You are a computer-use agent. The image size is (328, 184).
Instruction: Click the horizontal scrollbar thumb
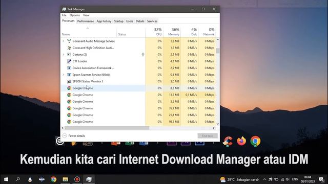tap(107, 128)
